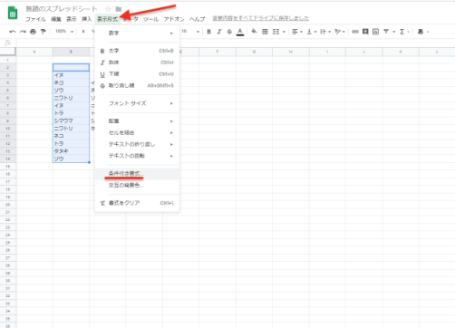This screenshot has width=455, height=328.
Task: Click the green Sheets home logo
Action: click(x=13, y=13)
